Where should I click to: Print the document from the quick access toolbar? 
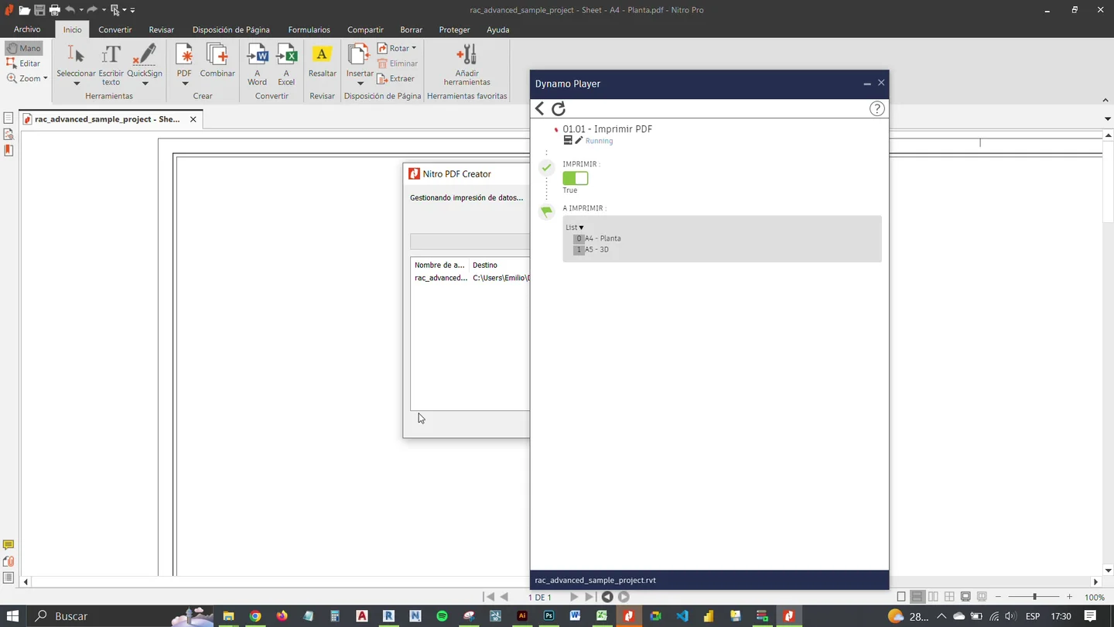(x=55, y=10)
